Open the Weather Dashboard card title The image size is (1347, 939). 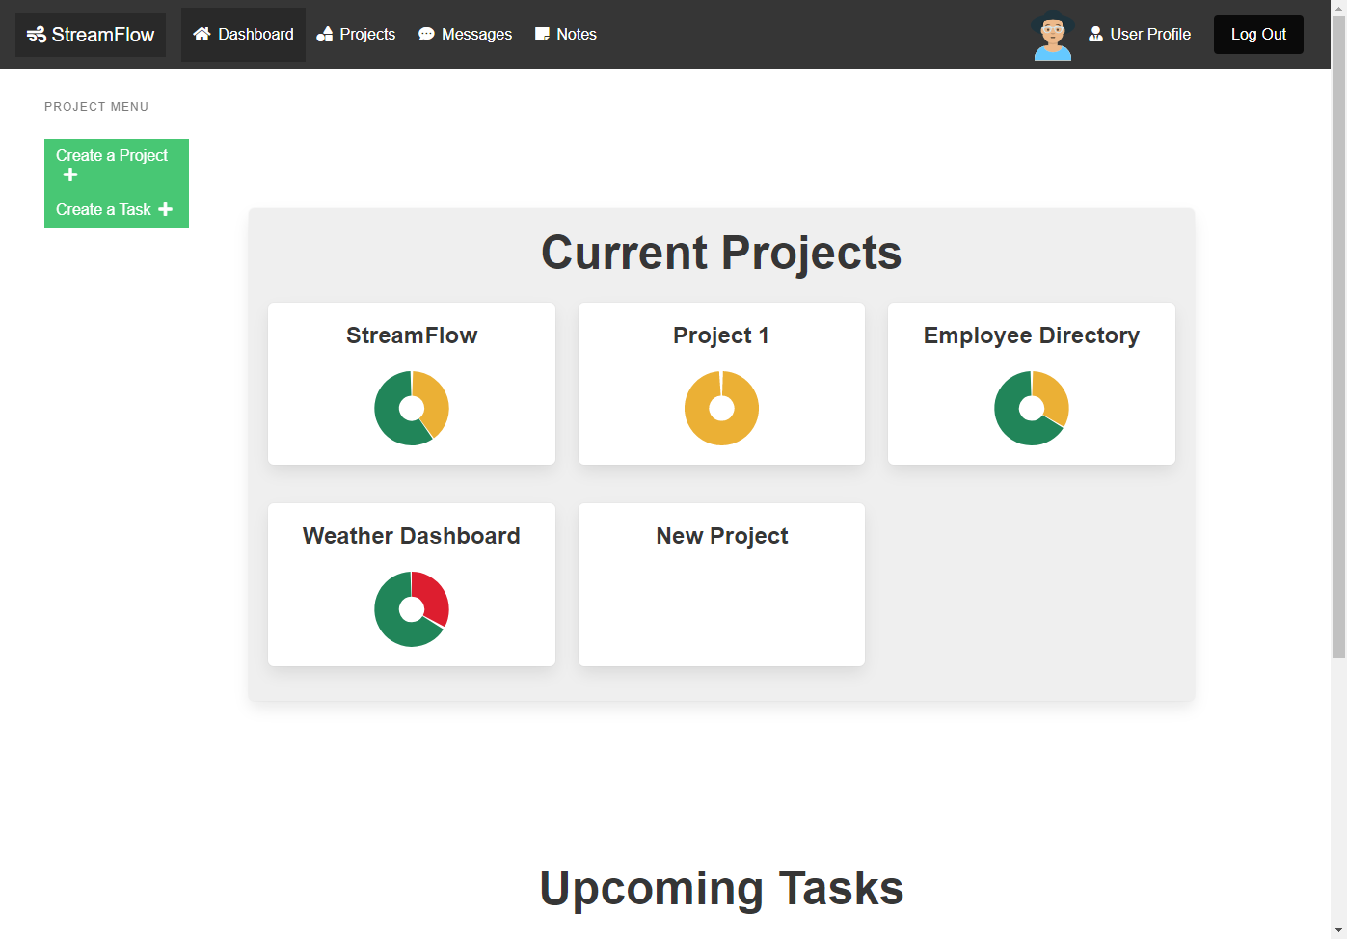[x=412, y=536]
